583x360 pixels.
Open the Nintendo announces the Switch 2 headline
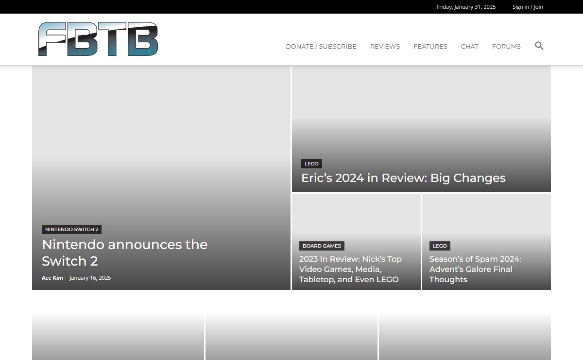pyautogui.click(x=124, y=252)
